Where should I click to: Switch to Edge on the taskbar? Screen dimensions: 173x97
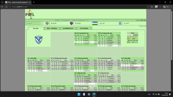click(x=94, y=94)
